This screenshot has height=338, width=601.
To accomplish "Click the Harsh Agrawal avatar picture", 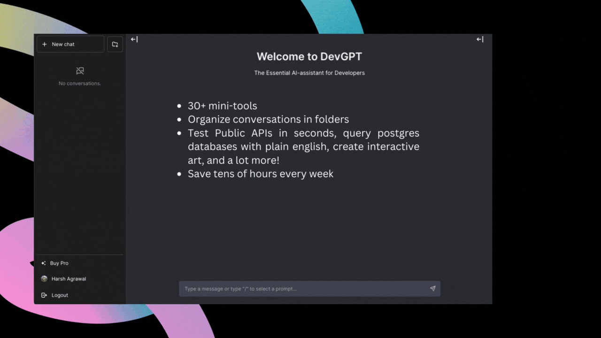I will (44, 279).
